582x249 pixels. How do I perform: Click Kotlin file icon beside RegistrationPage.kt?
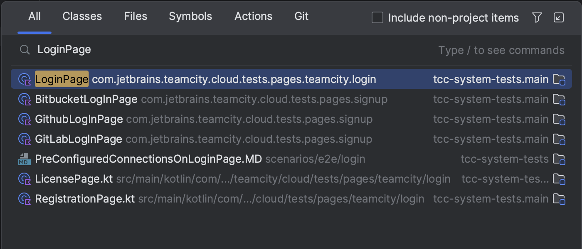click(25, 199)
